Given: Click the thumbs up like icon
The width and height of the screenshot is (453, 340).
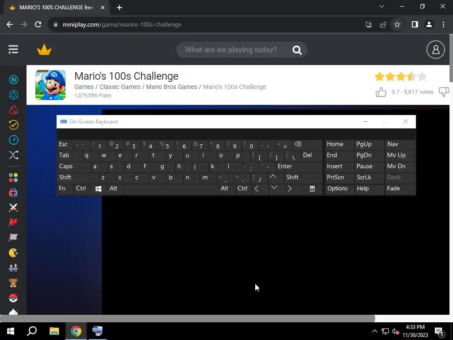Looking at the screenshot, I should [381, 92].
